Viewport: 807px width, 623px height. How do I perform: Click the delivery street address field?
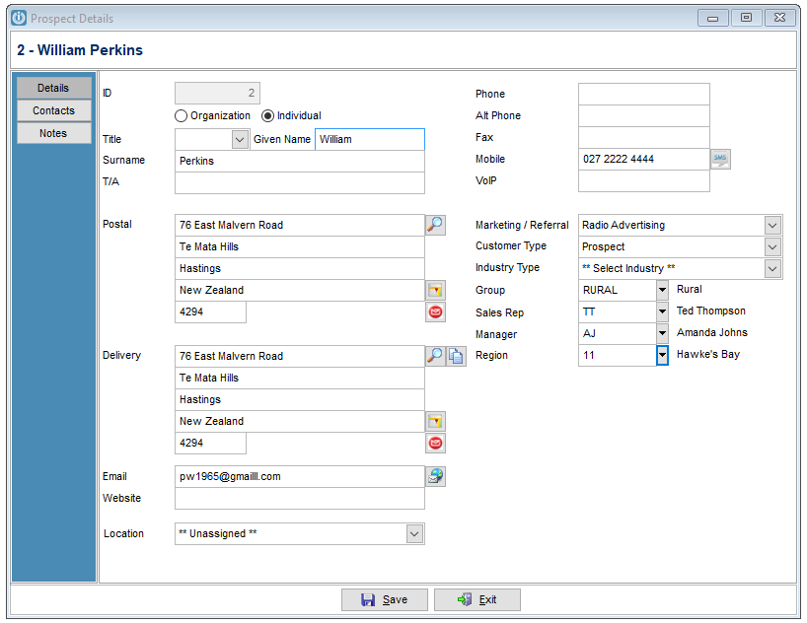[x=300, y=357]
